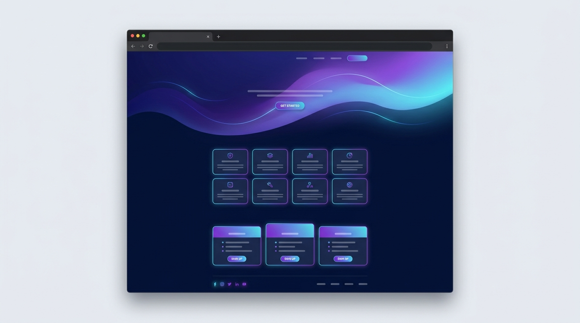
Task: Close the window with red traffic light
Action: tap(132, 36)
